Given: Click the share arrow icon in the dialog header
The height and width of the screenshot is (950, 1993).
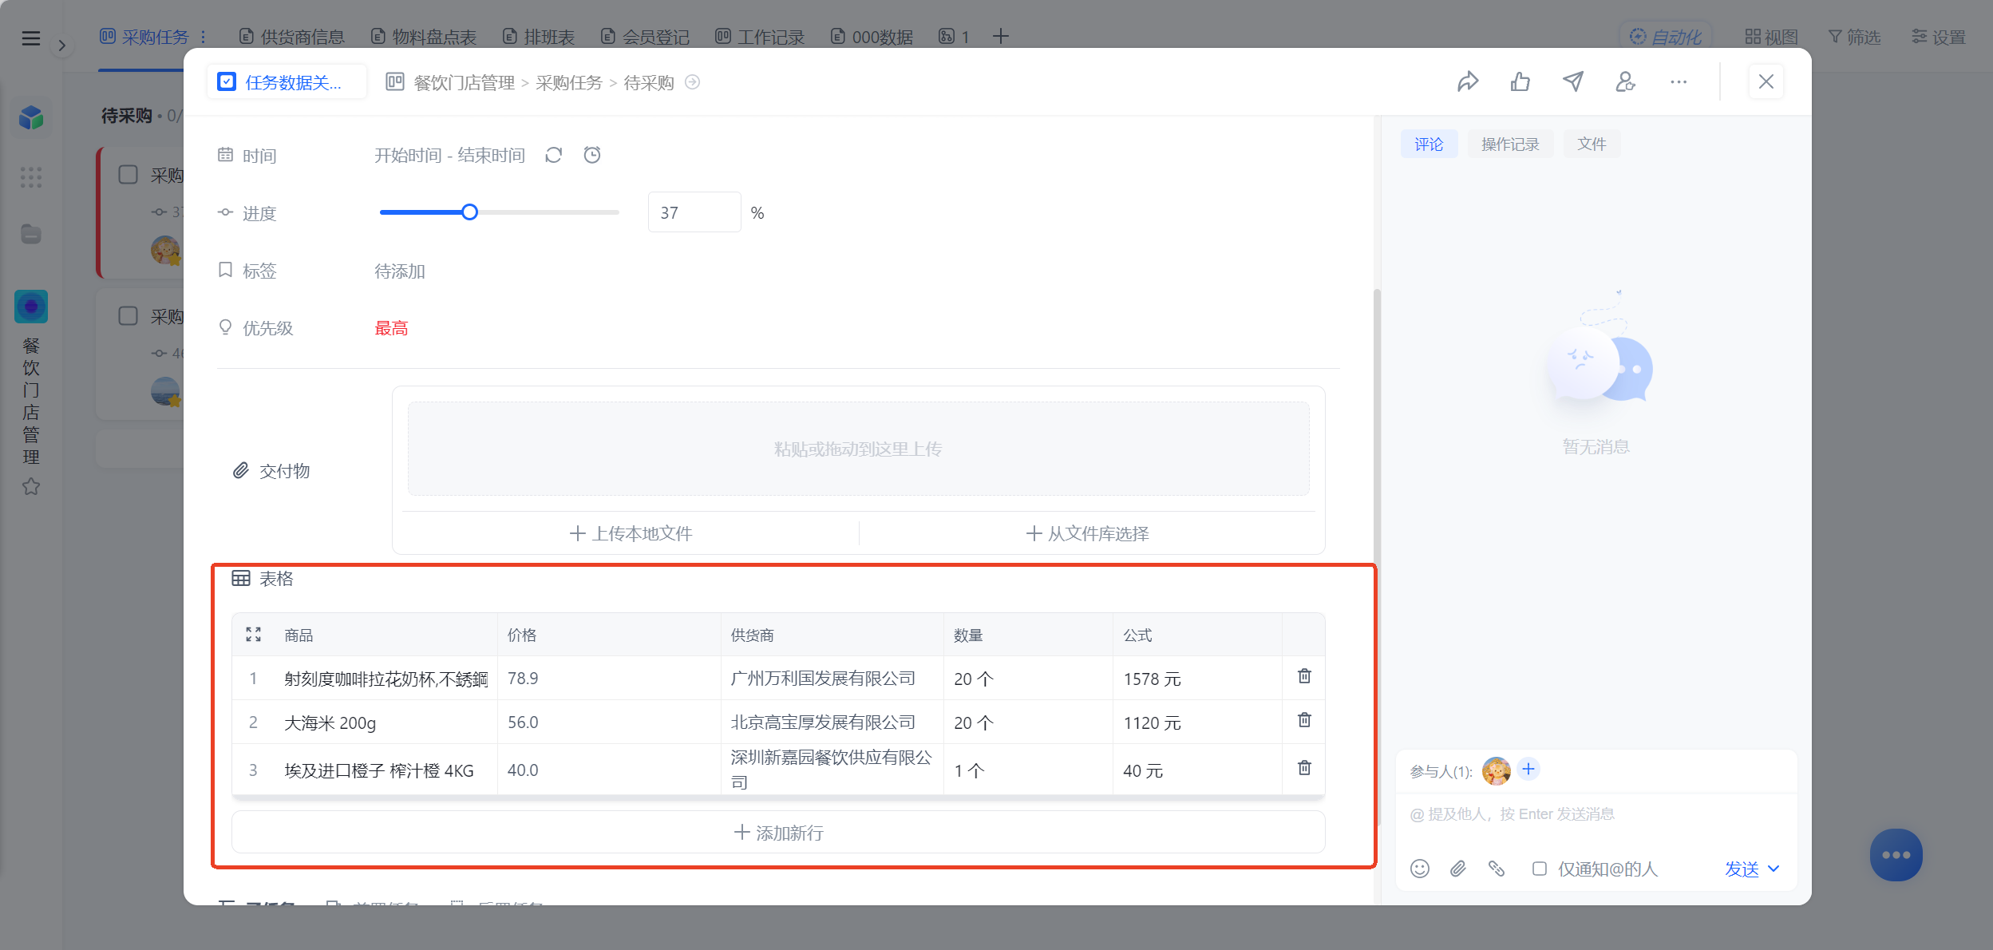Looking at the screenshot, I should pyautogui.click(x=1468, y=81).
